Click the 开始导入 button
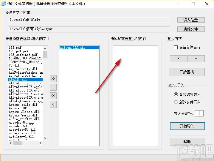Screen dimensions: 214x161 pyautogui.click(x=187, y=126)
